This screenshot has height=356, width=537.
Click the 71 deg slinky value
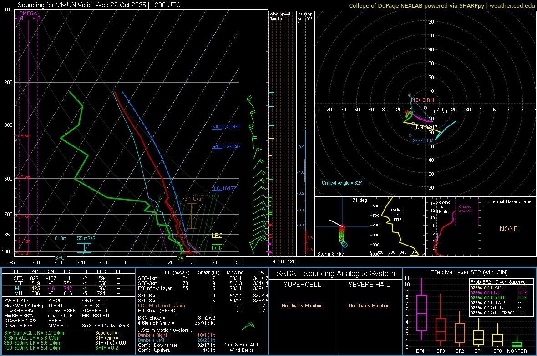click(x=360, y=200)
